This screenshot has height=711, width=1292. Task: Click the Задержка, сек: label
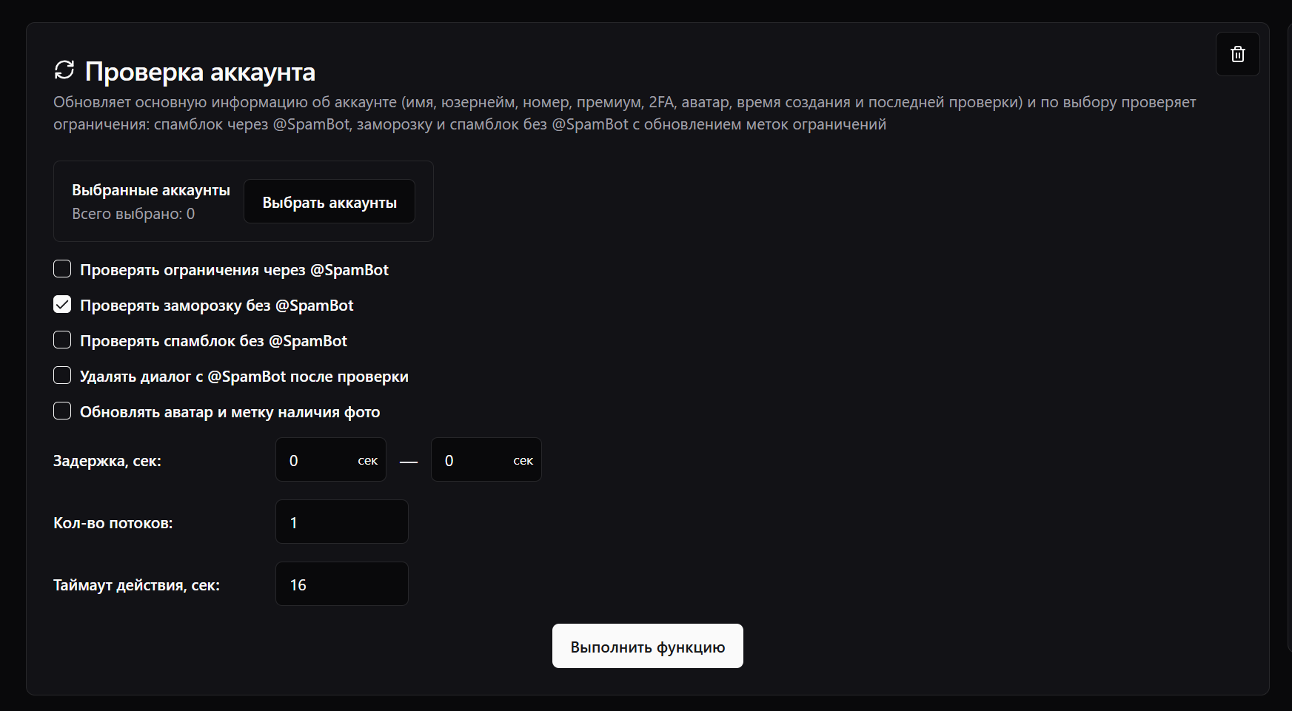(107, 461)
